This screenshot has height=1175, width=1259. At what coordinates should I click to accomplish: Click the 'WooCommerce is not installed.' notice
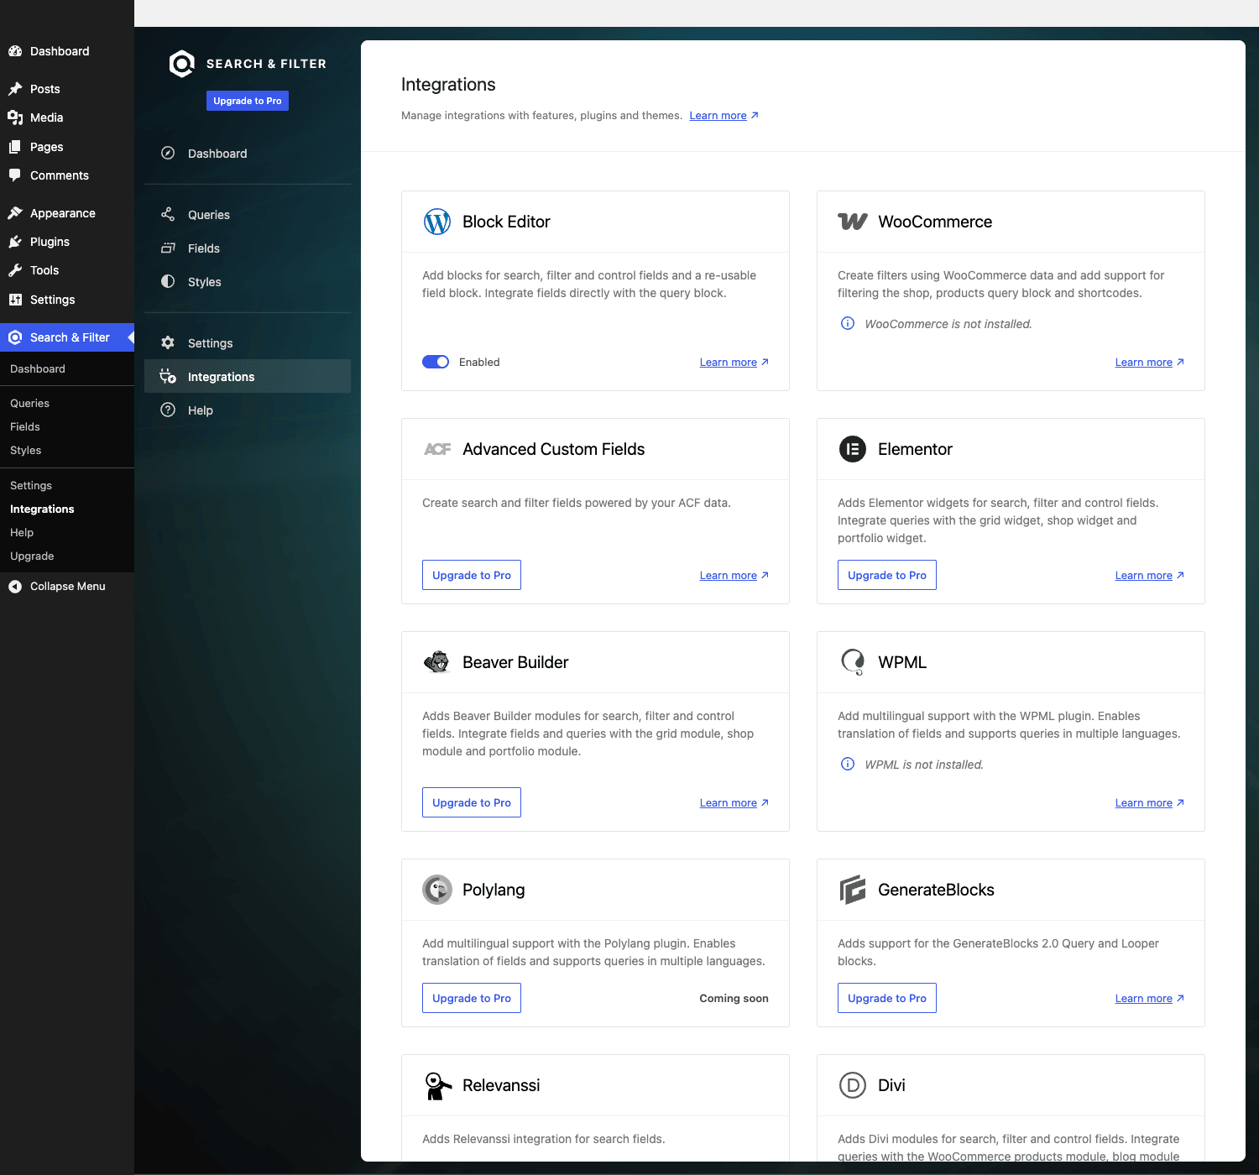[948, 324]
